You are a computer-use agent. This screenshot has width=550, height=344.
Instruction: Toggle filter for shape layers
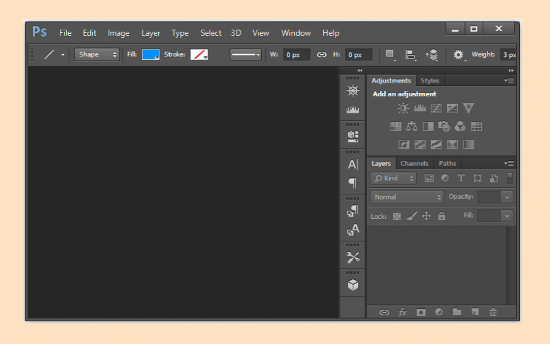pyautogui.click(x=477, y=178)
